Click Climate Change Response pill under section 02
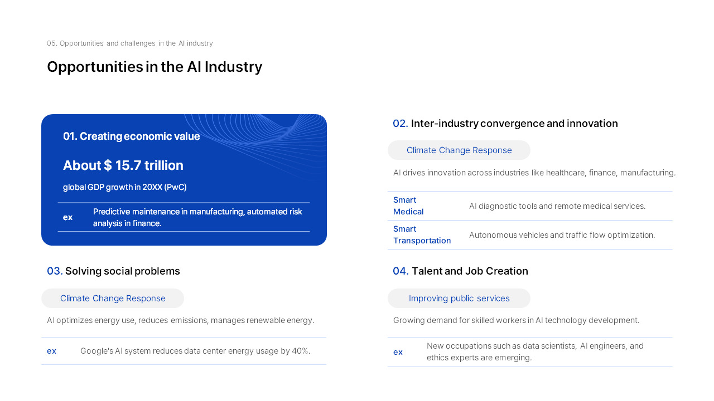The image size is (714, 401). point(459,150)
